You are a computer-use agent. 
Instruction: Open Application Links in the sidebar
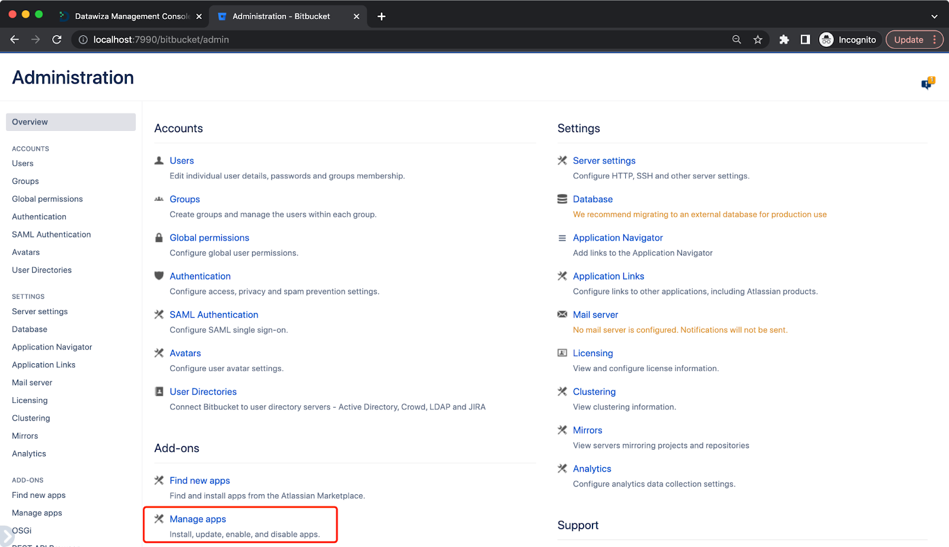tap(44, 365)
